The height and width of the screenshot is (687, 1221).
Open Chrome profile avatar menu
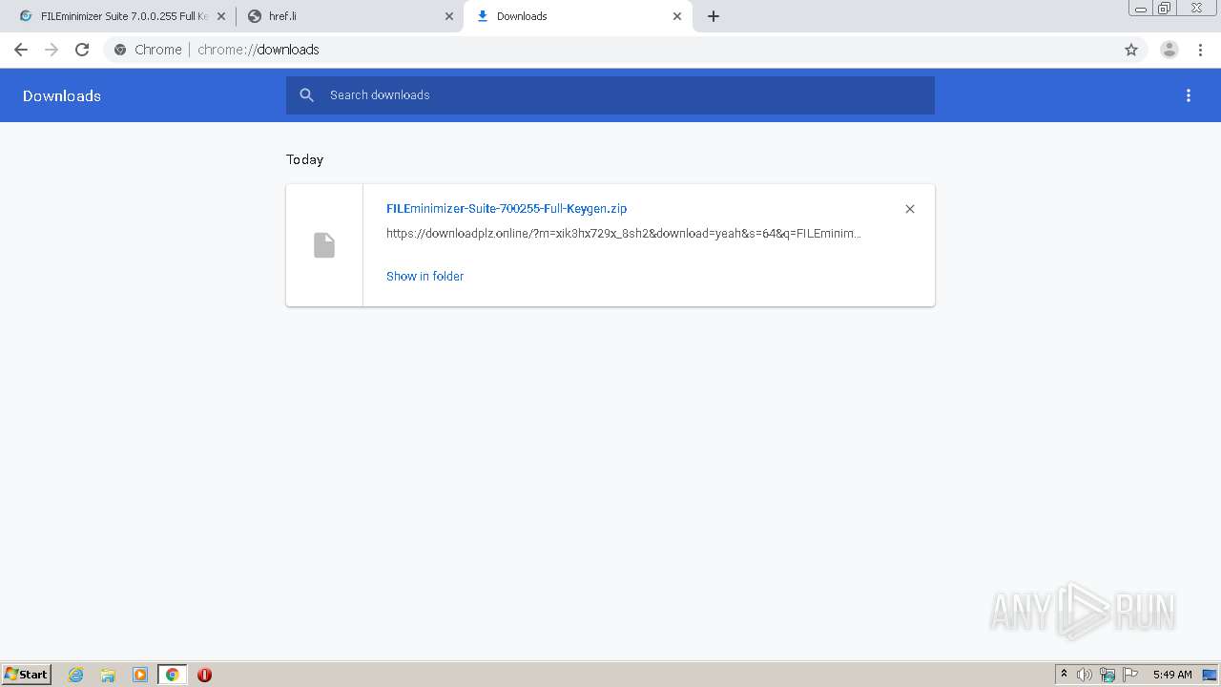pos(1169,50)
